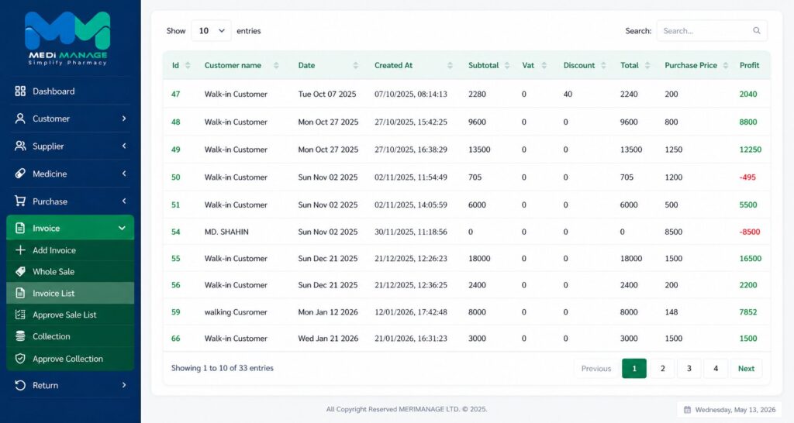Image resolution: width=794 pixels, height=423 pixels.
Task: Open Approve Collection submenu item
Action: pos(70,359)
